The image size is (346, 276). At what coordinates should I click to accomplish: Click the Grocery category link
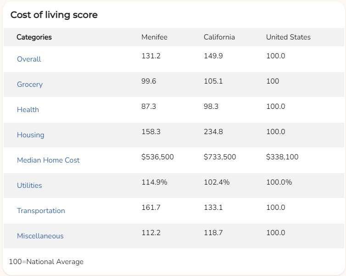click(30, 84)
